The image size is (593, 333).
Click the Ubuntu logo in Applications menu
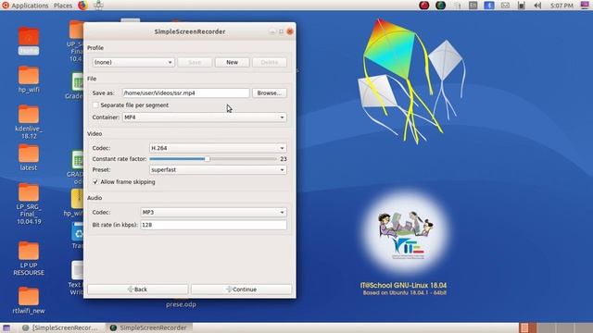coord(6,6)
